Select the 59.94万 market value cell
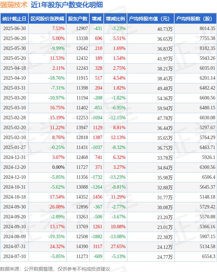This screenshot has height=272, width=217. point(165,108)
